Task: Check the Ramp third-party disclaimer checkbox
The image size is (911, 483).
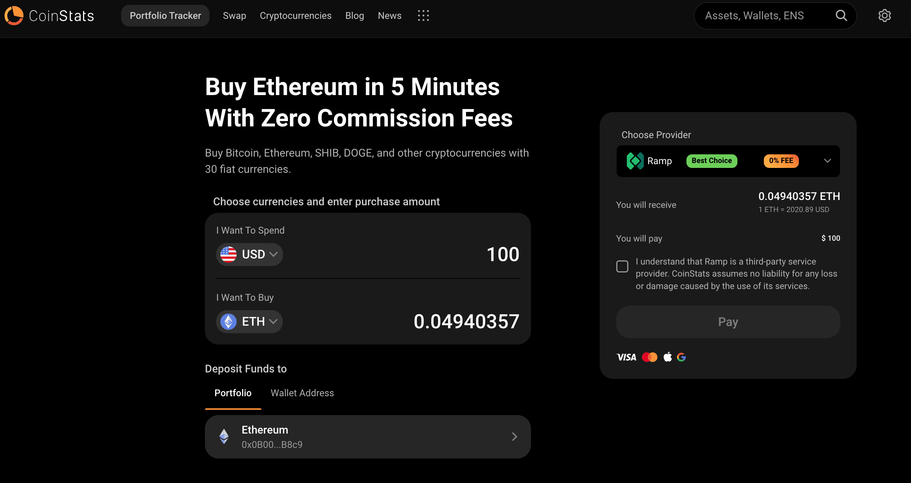Action: 622,266
